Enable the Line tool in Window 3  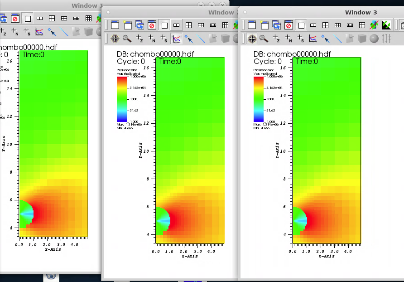(x=337, y=39)
